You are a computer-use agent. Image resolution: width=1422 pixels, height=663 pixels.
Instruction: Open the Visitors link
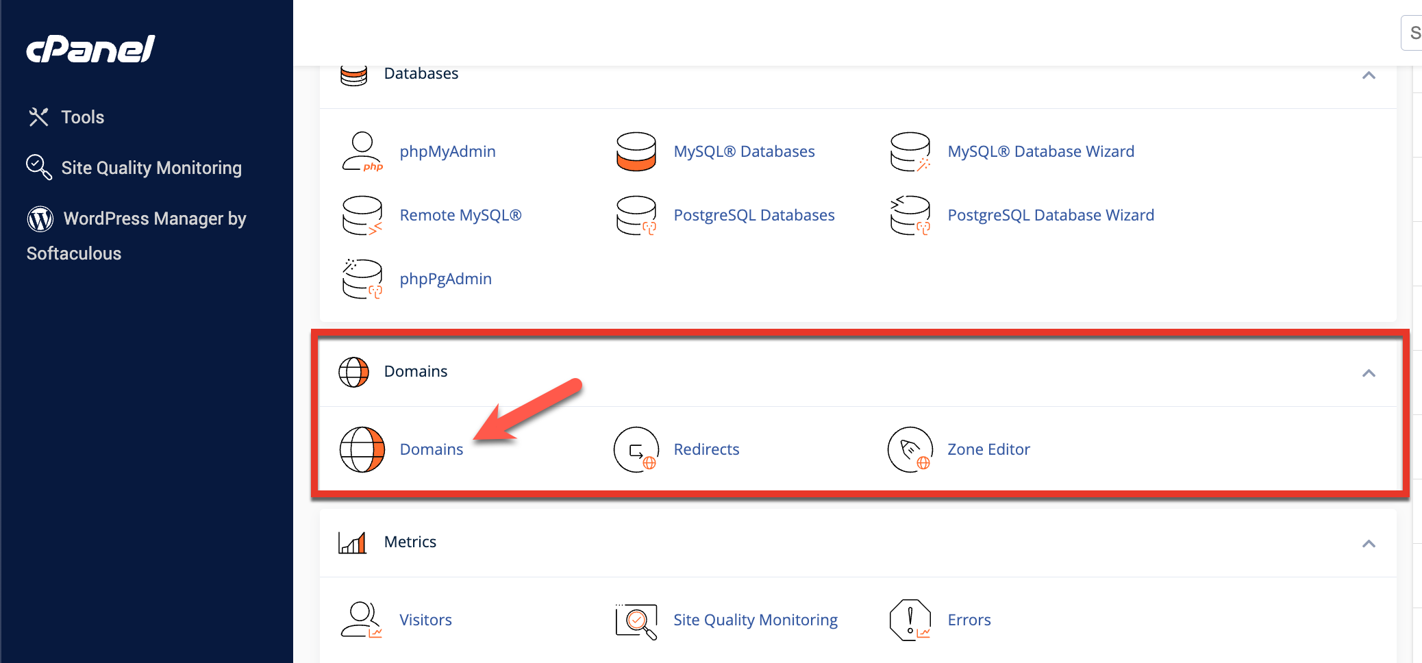click(x=426, y=620)
